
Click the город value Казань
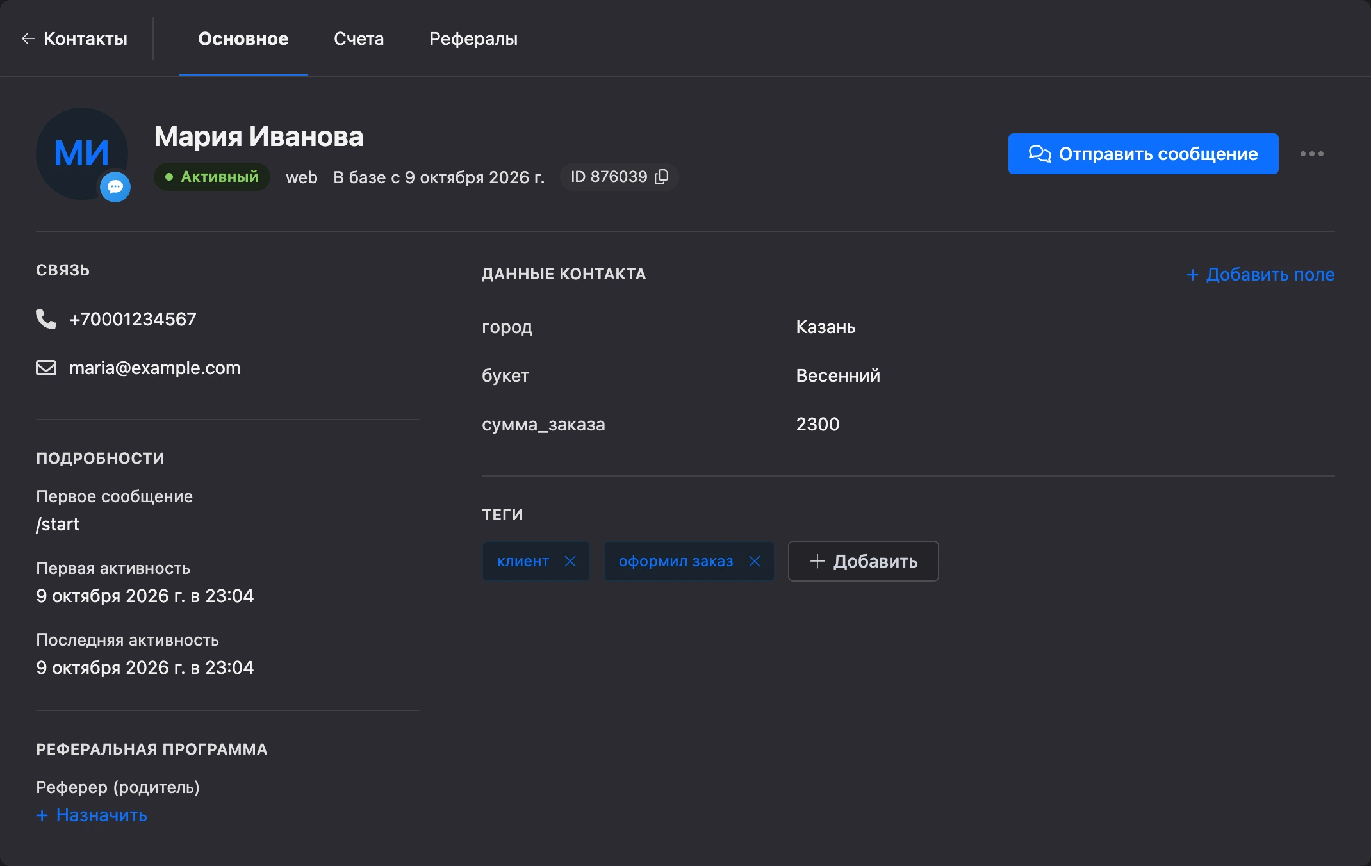(x=825, y=327)
